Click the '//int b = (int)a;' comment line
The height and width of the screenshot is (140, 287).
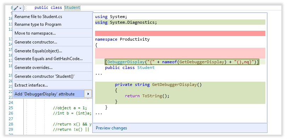(x=72, y=113)
